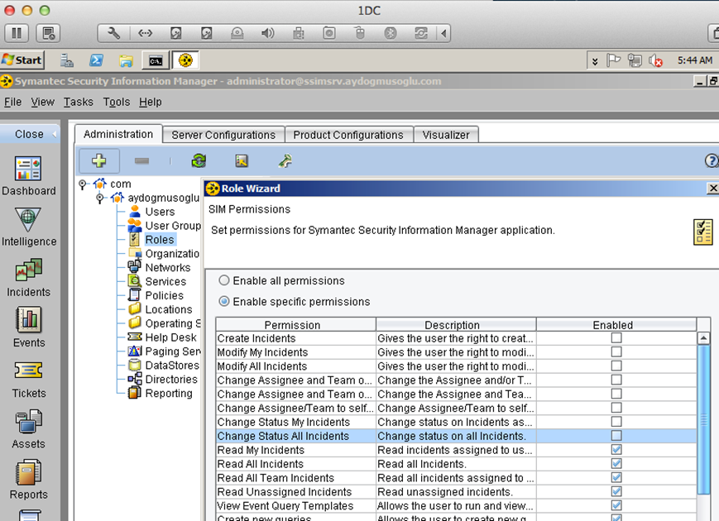The width and height of the screenshot is (719, 521).
Task: Click the key tool toolbar icon
Action: [x=285, y=160]
